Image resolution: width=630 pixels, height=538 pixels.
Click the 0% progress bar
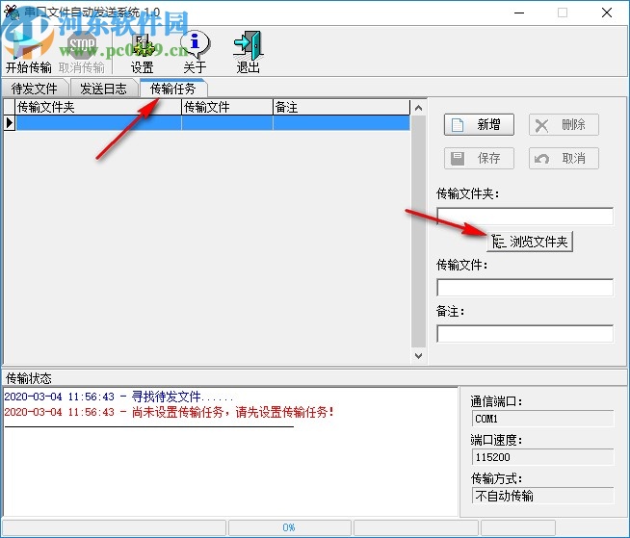[x=289, y=527]
